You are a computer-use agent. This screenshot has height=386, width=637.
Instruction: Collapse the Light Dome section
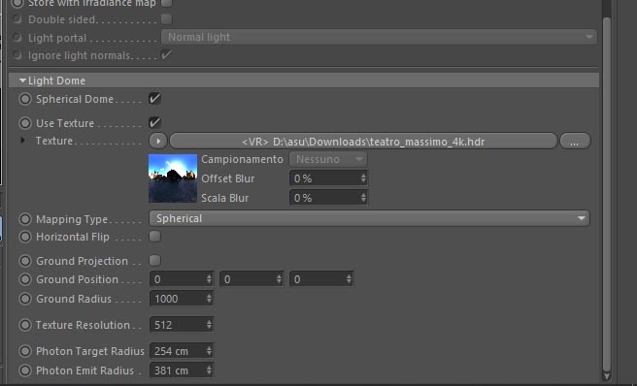click(22, 80)
